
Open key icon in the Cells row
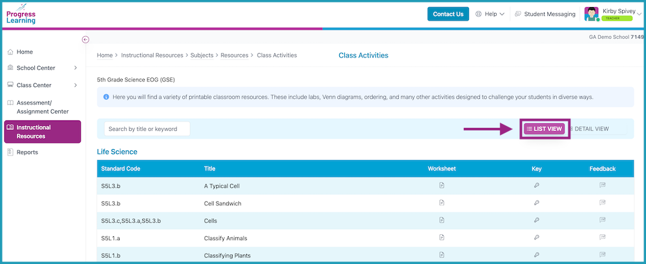536,220
